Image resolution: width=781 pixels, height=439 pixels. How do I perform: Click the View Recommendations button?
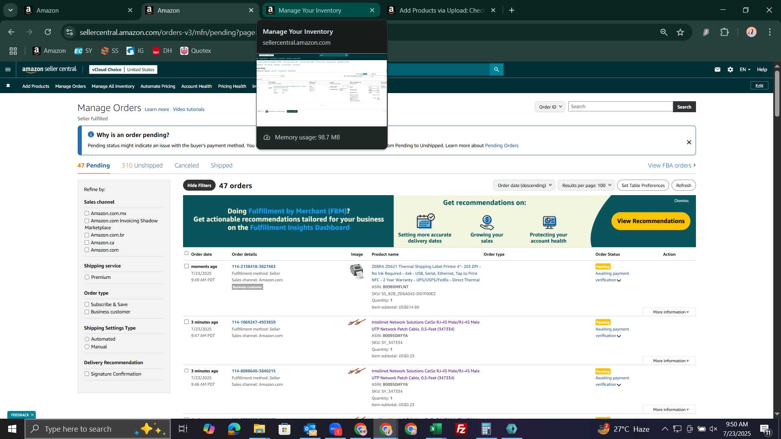click(651, 221)
